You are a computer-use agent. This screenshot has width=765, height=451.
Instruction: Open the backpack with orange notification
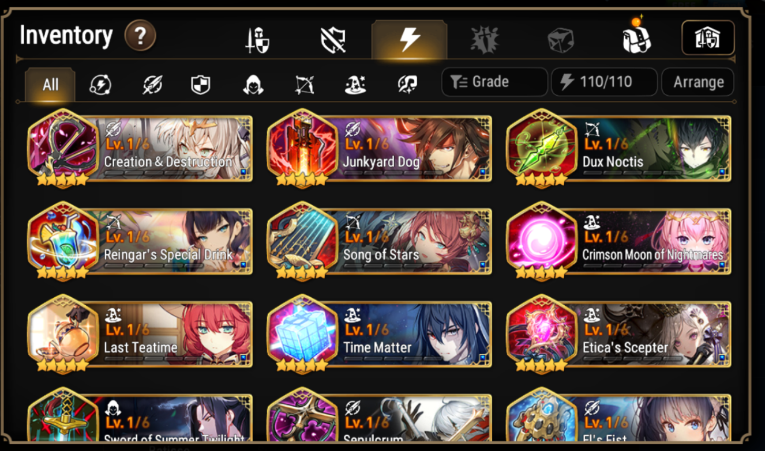636,37
